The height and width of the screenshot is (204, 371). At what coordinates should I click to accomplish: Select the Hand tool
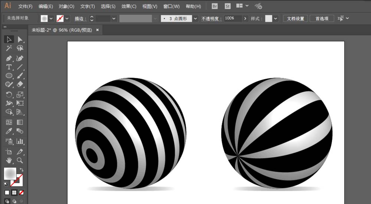coord(9,160)
